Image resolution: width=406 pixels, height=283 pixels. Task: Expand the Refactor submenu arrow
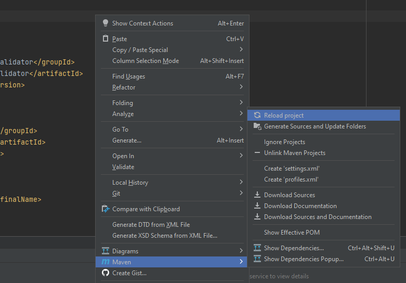[241, 87]
